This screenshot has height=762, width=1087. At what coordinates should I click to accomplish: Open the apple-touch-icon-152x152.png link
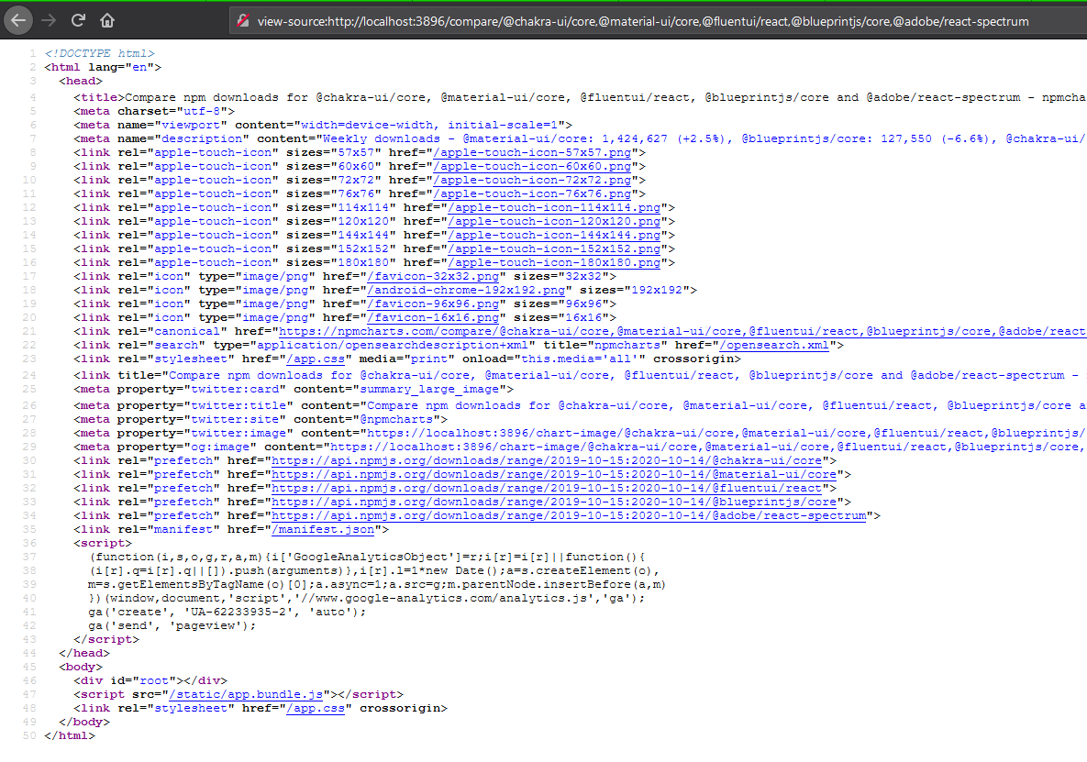[x=554, y=249]
